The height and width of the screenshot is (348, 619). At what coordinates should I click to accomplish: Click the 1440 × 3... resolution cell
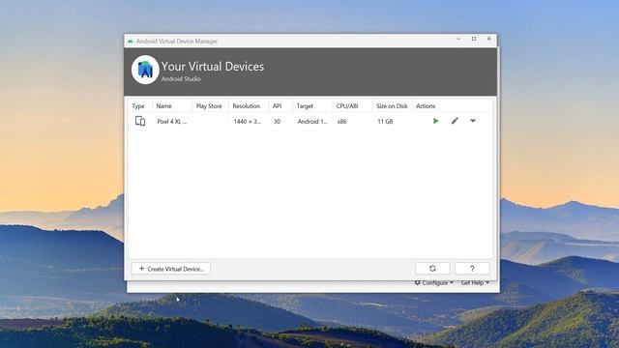coord(248,122)
